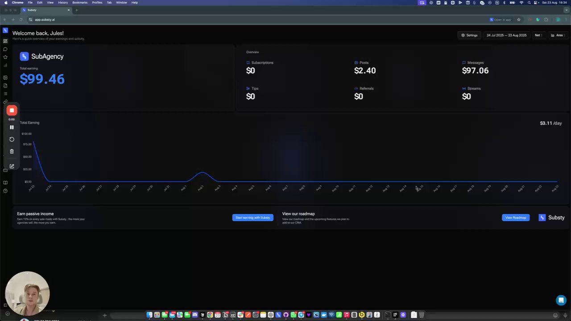This screenshot has width=571, height=321.
Task: Click the webcam bubble thumbnail
Action: 27,293
